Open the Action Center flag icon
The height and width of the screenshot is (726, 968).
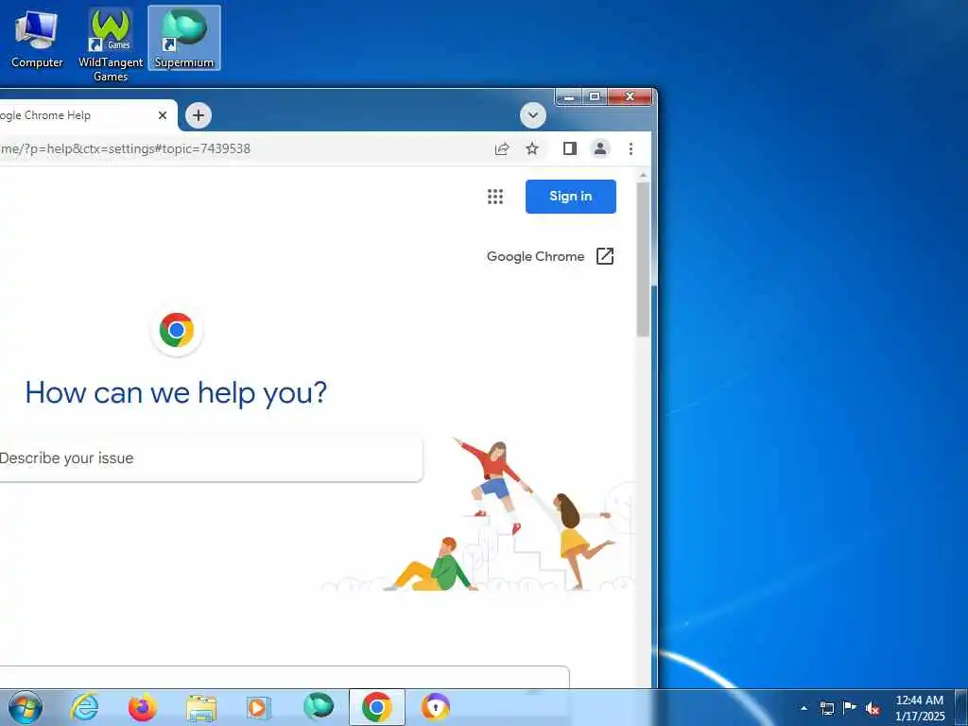point(850,707)
